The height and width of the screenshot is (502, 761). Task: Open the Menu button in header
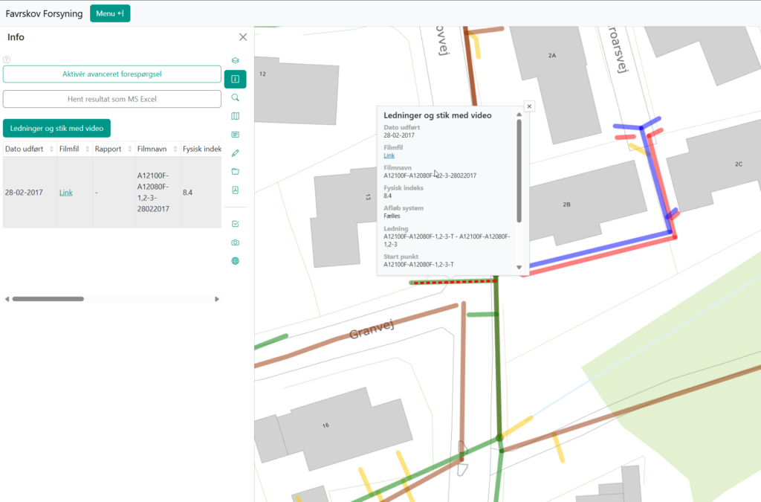109,13
